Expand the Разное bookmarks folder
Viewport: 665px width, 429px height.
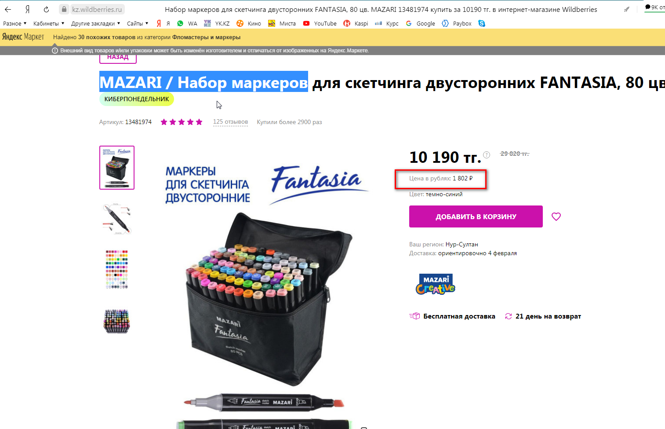tap(15, 23)
